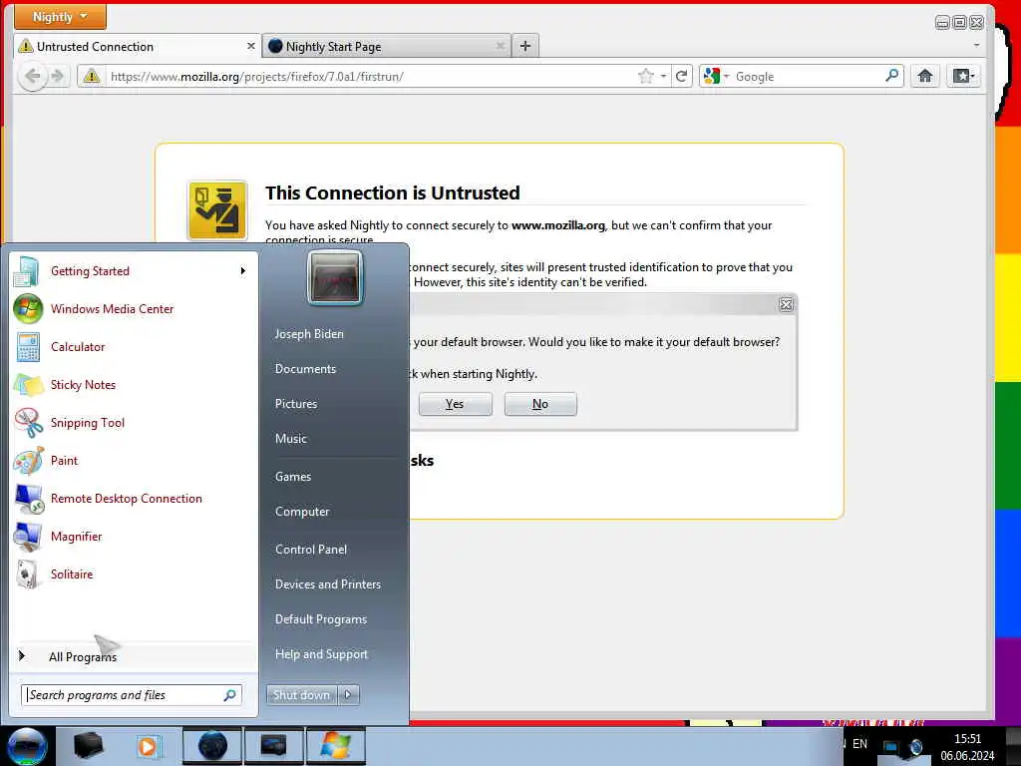Open Documents from Start menu
Viewport: 1021px width, 766px height.
305,369
